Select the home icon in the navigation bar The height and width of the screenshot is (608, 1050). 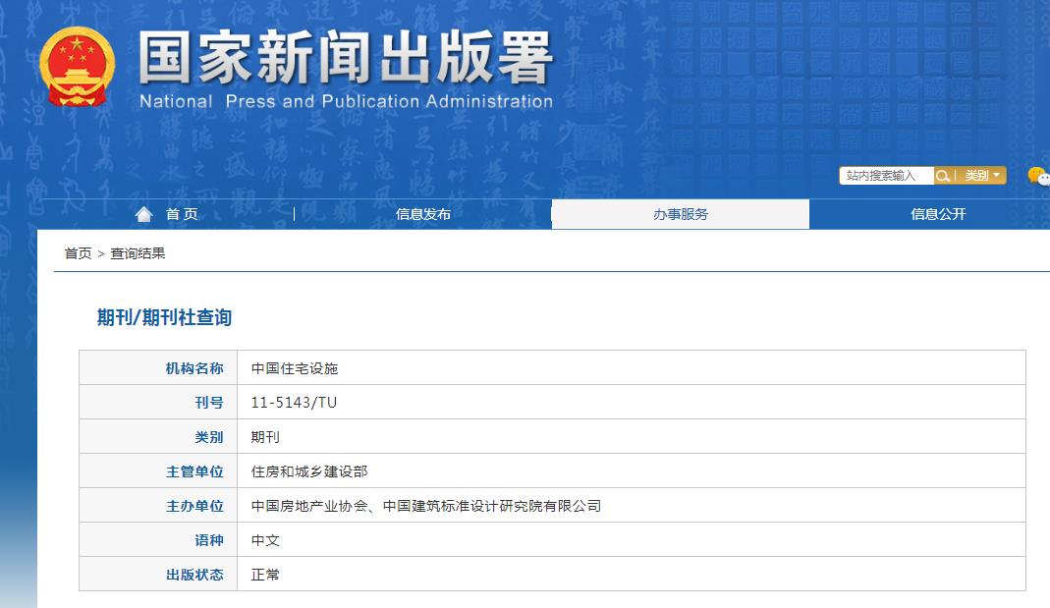click(x=144, y=214)
